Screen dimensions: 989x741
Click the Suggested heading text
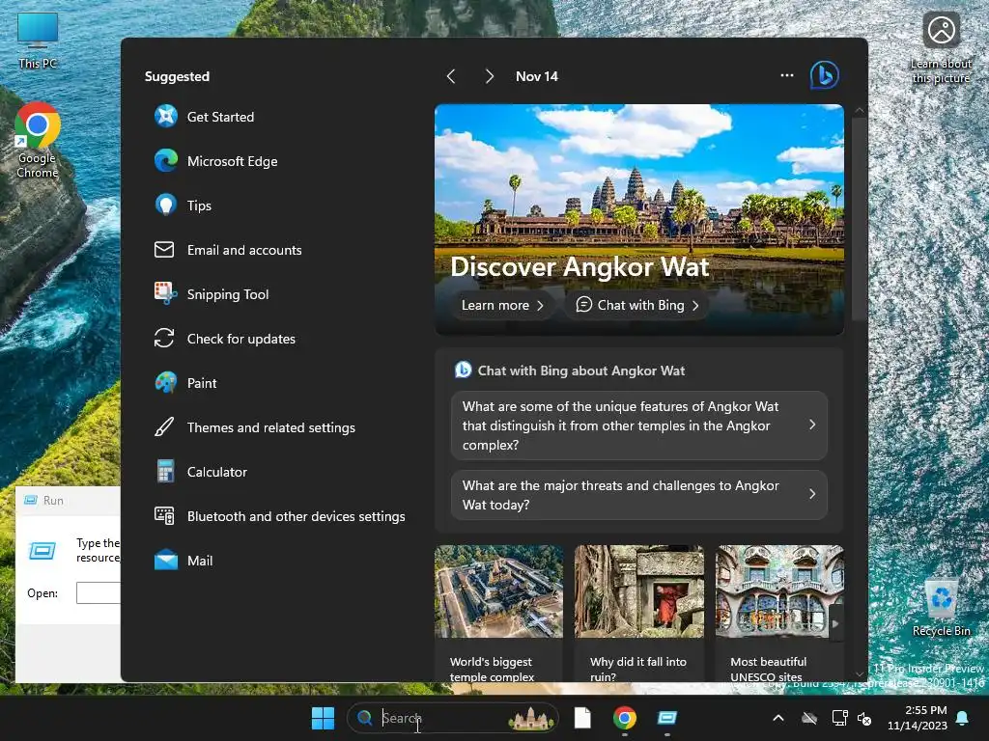pyautogui.click(x=177, y=76)
